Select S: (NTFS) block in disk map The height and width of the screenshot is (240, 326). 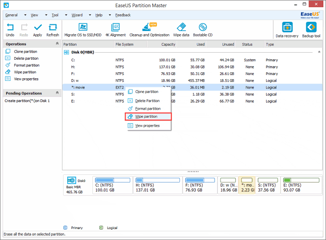click(x=268, y=185)
